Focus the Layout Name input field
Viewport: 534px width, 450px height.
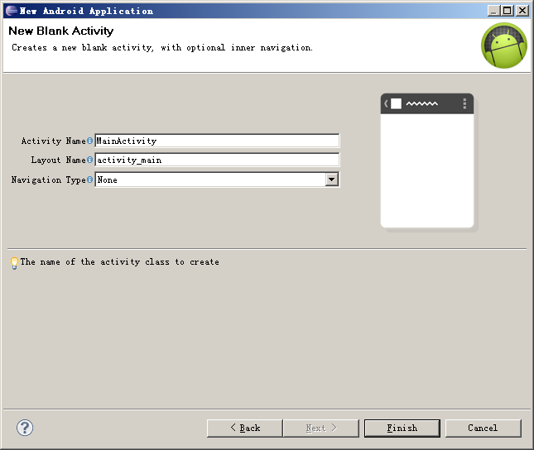pyautogui.click(x=217, y=160)
